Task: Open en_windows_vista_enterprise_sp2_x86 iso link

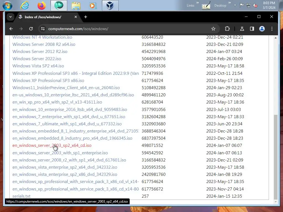Action: pyautogui.click(x=65, y=174)
